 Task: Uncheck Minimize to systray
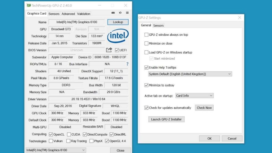click(x=146, y=85)
